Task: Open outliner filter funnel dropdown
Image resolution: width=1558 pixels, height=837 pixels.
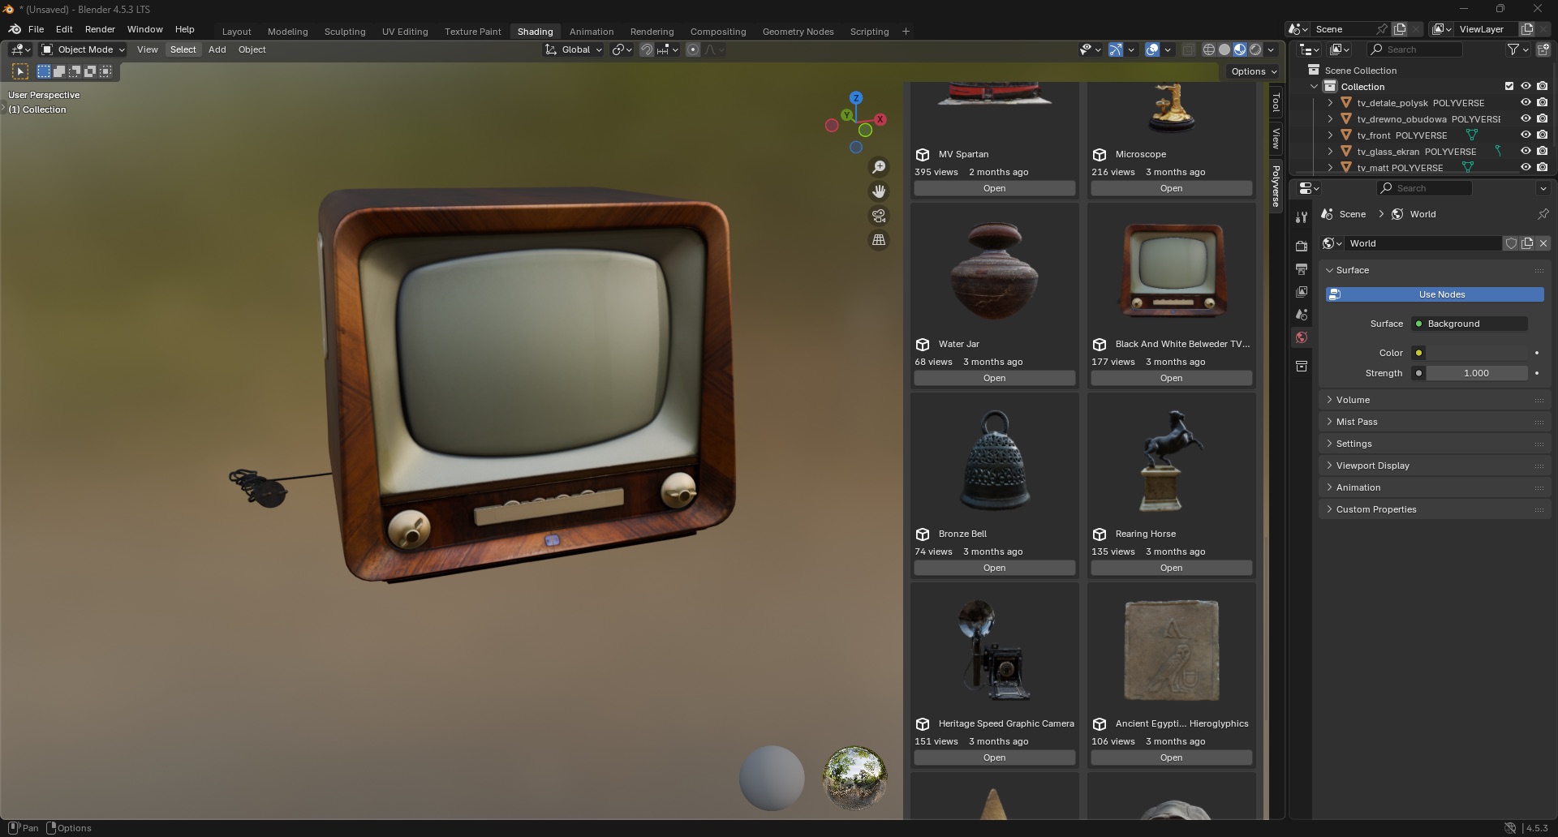Action: click(x=1517, y=49)
